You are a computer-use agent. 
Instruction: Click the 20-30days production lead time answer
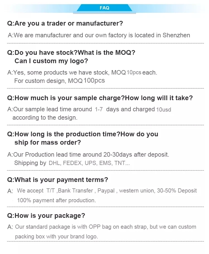[x=88, y=154]
